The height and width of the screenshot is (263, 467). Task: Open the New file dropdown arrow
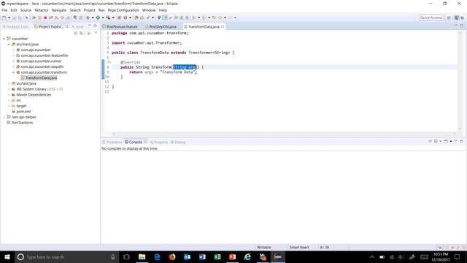pos(9,18)
